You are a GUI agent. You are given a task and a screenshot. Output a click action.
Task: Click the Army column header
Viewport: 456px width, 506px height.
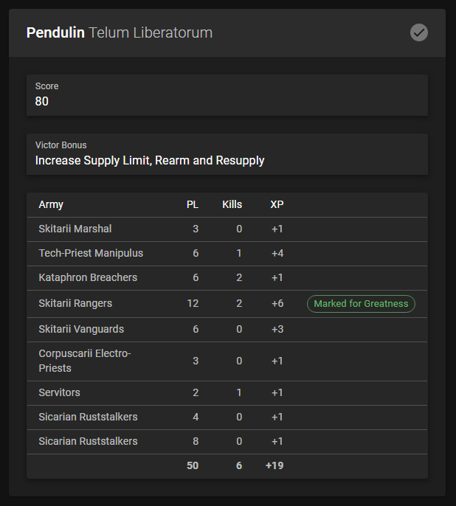click(51, 204)
